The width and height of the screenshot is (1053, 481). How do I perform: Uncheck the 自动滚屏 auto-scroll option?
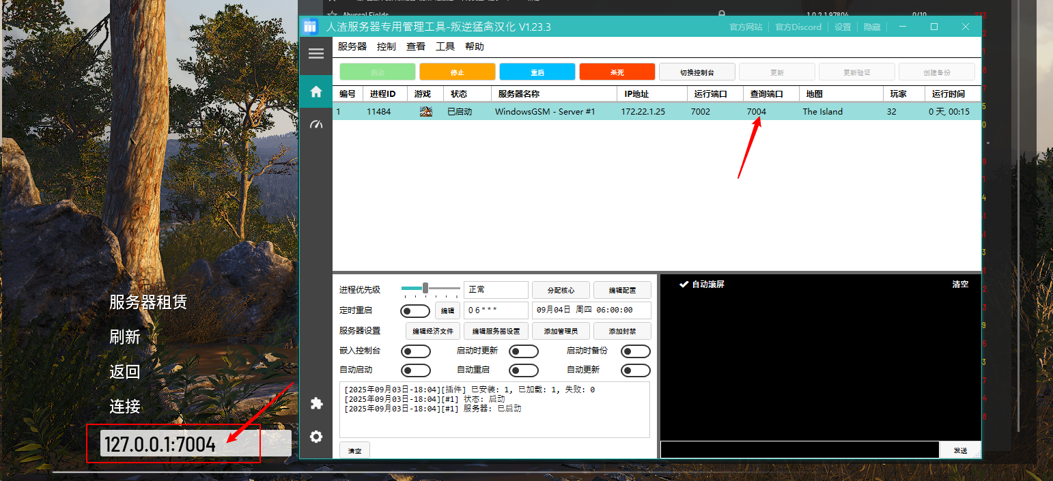point(703,285)
